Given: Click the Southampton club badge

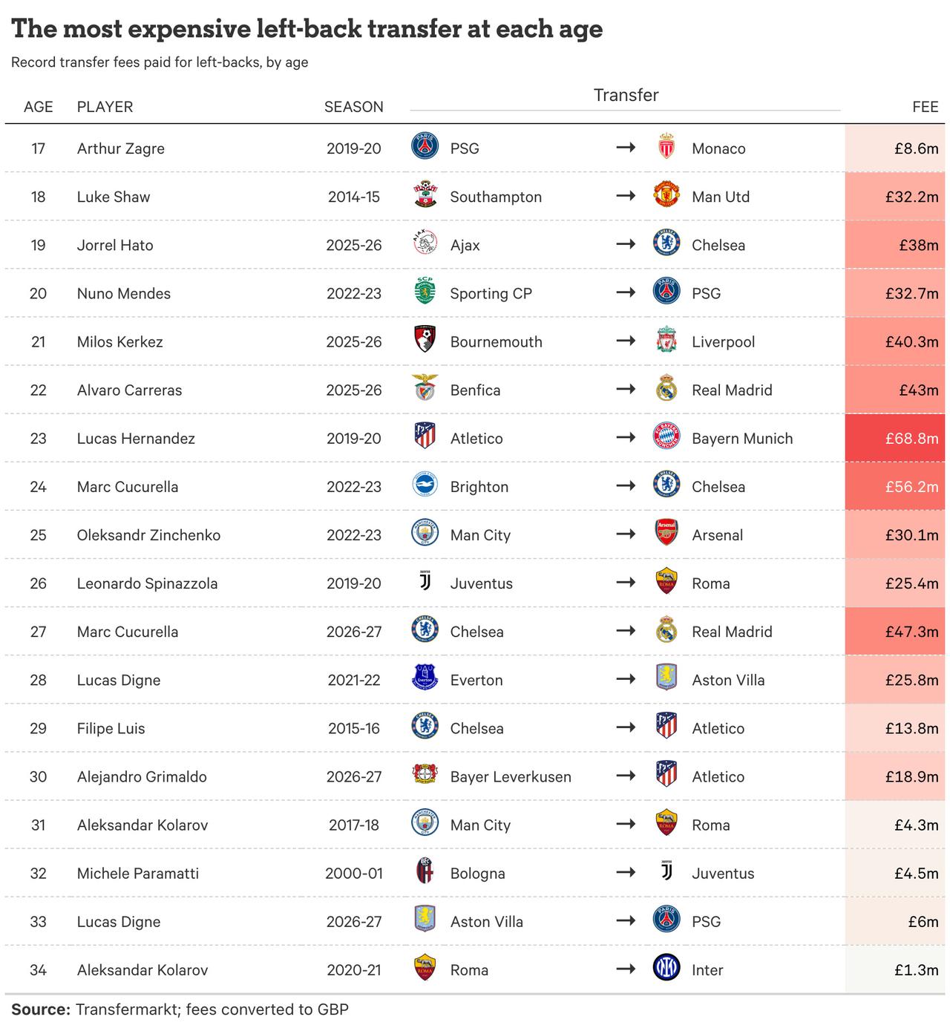Looking at the screenshot, I should (425, 196).
